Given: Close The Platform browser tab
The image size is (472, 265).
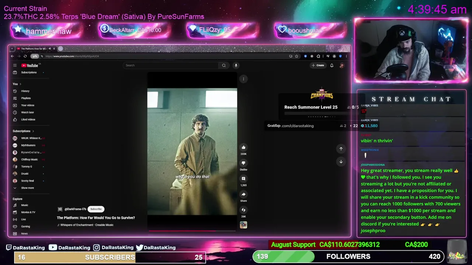Looking at the screenshot, I should coord(54,49).
